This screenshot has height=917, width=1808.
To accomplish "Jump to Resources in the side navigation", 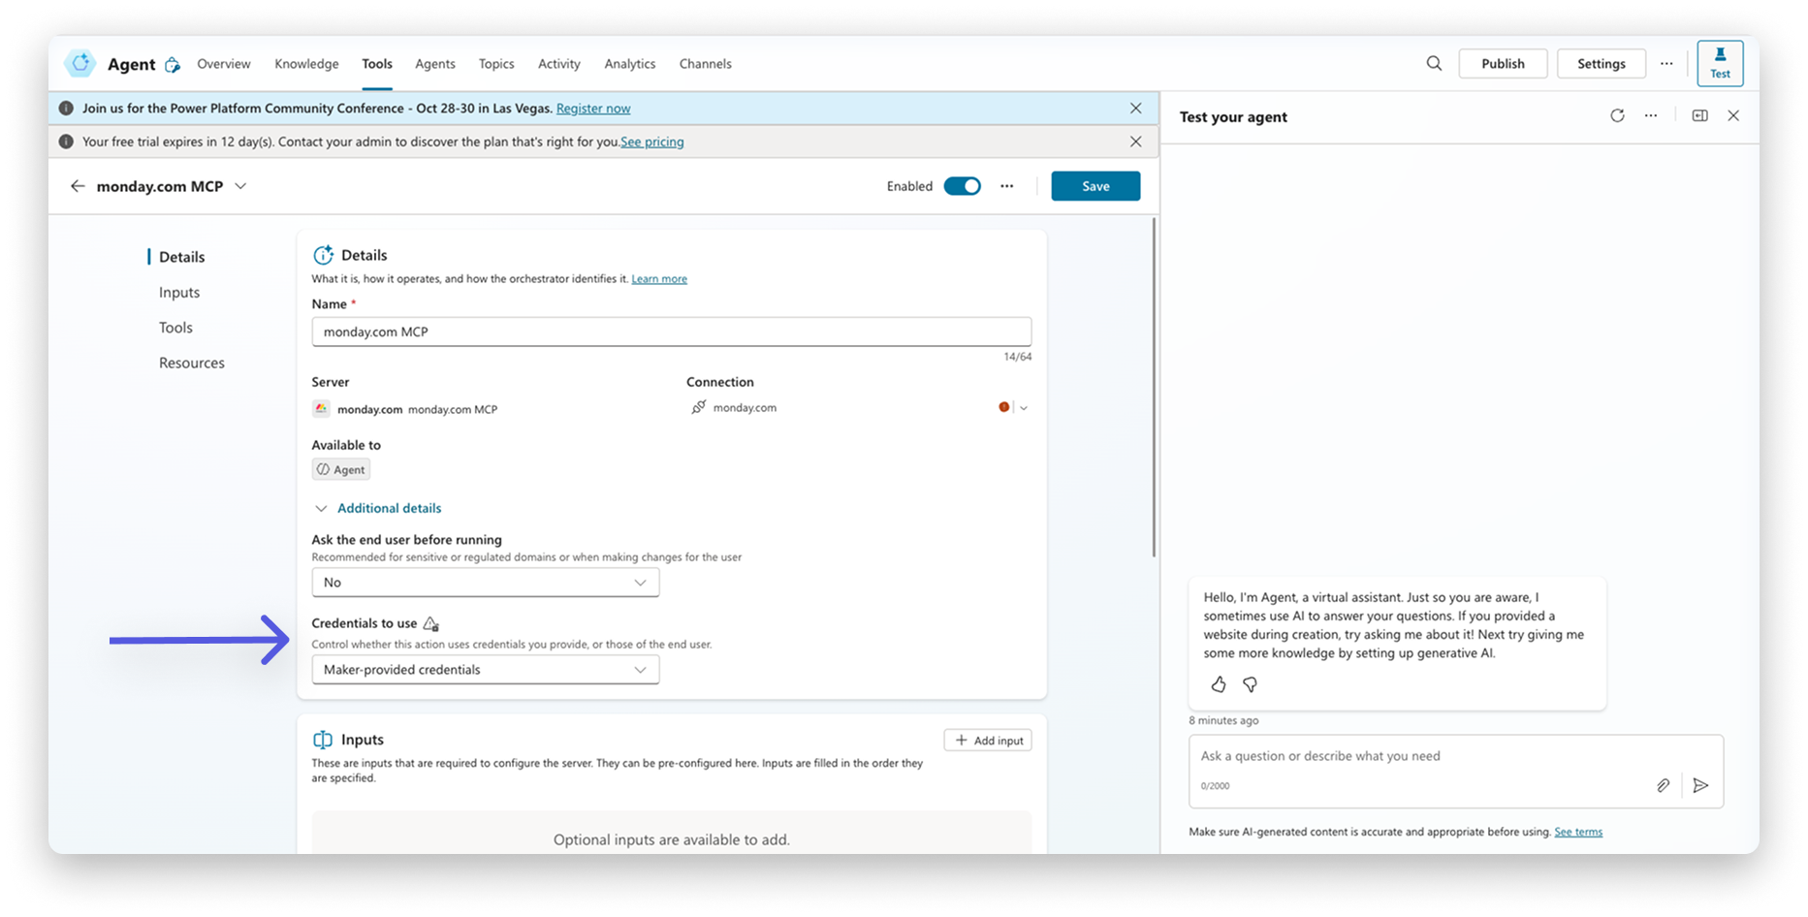I will 192,363.
